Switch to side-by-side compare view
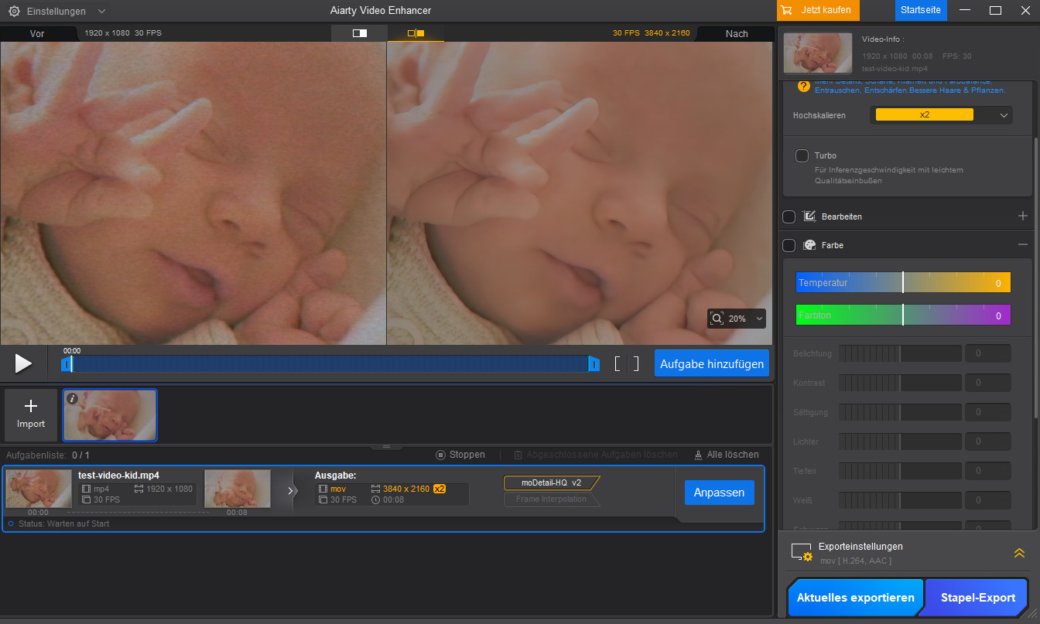Screen dimensions: 1040x624 [x=416, y=33]
